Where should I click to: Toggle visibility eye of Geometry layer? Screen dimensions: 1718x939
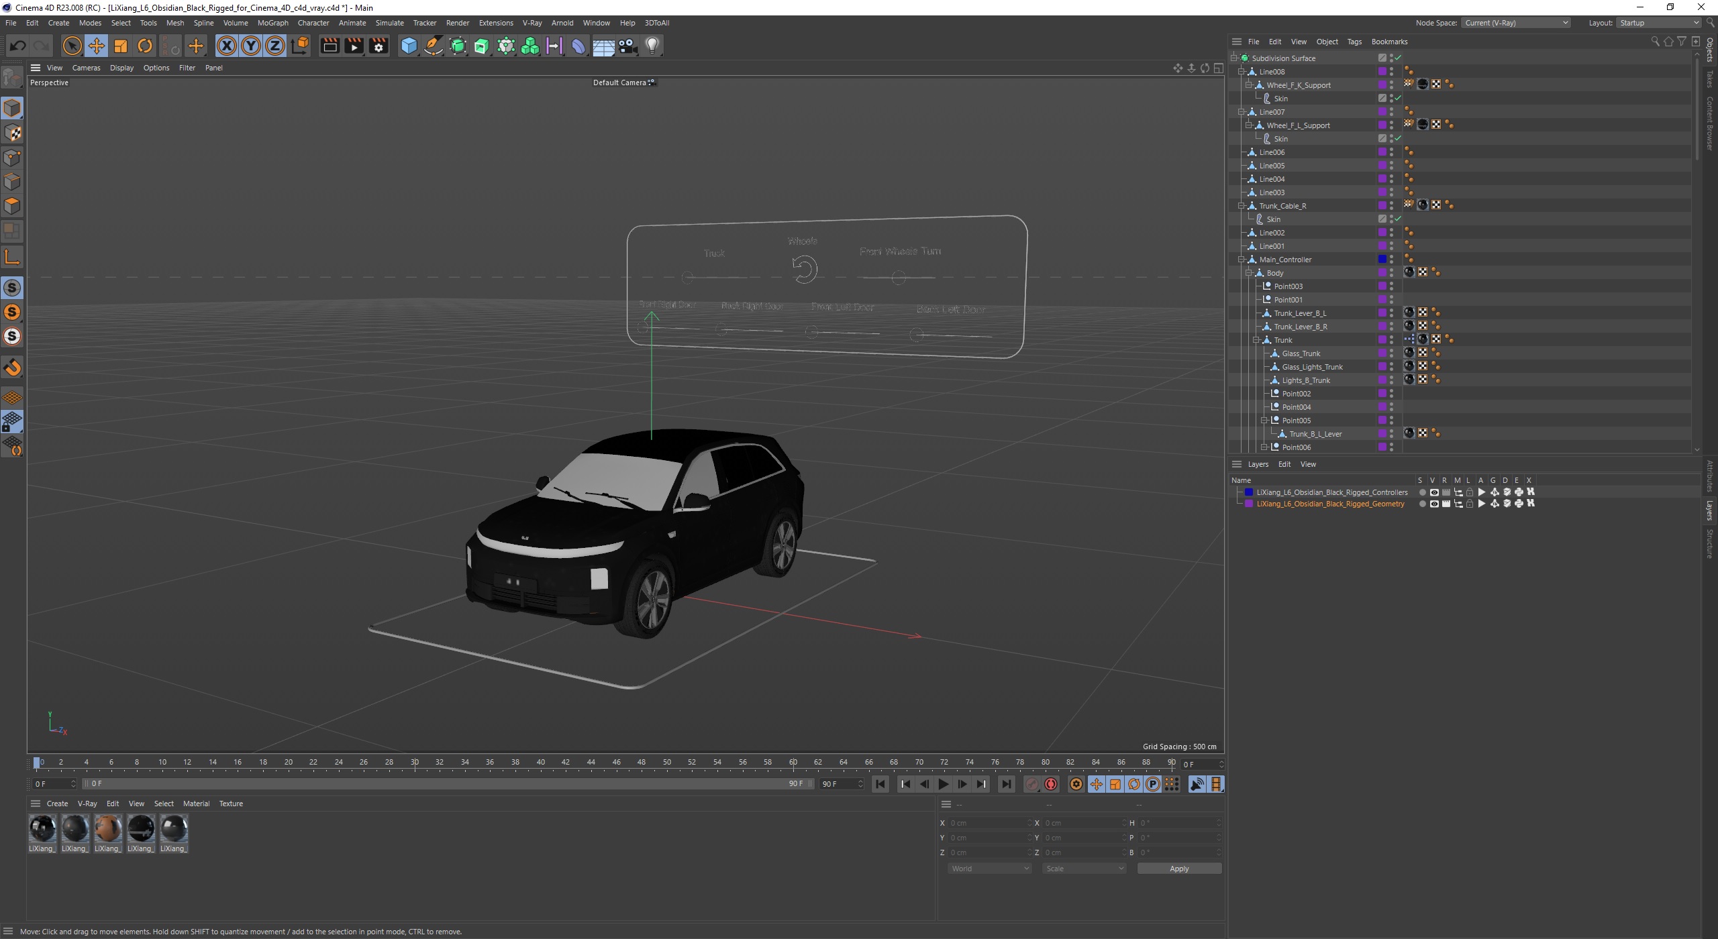coord(1434,504)
